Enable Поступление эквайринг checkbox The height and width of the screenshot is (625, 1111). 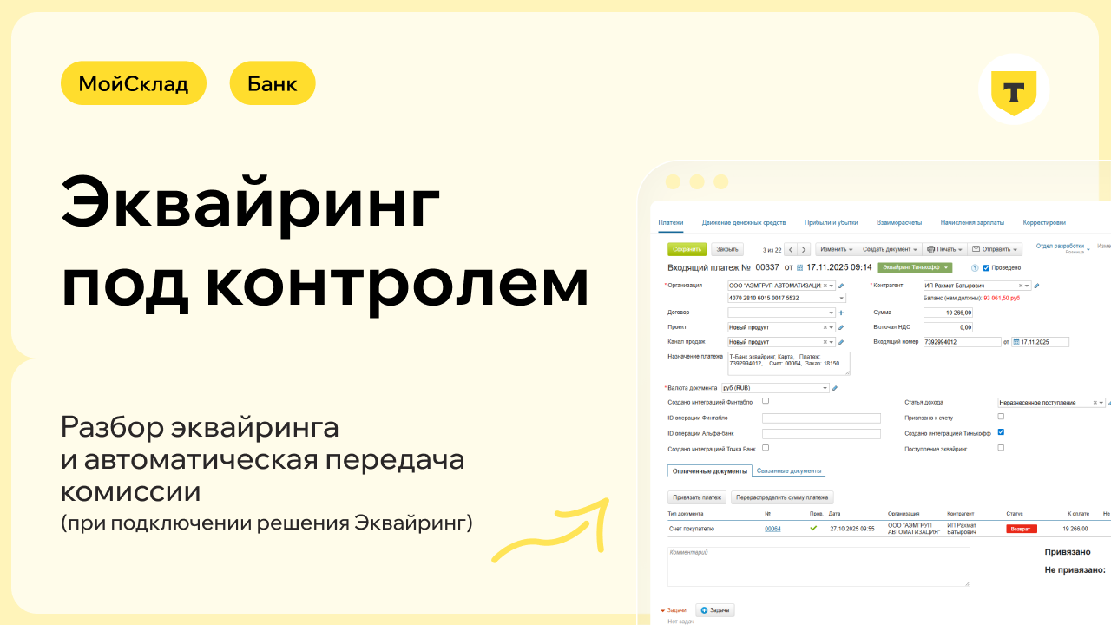1001,448
